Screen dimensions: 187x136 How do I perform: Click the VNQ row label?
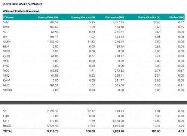click(x=6, y=76)
